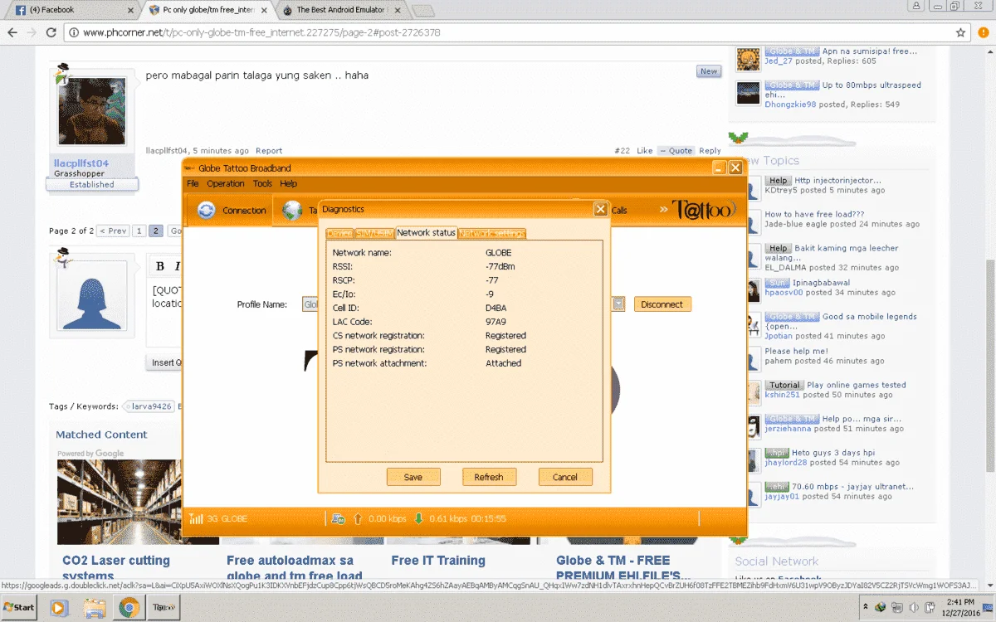Switch to the SIM/USIM diagnostics tab
Viewport: 996px width, 622px height.
(x=374, y=233)
